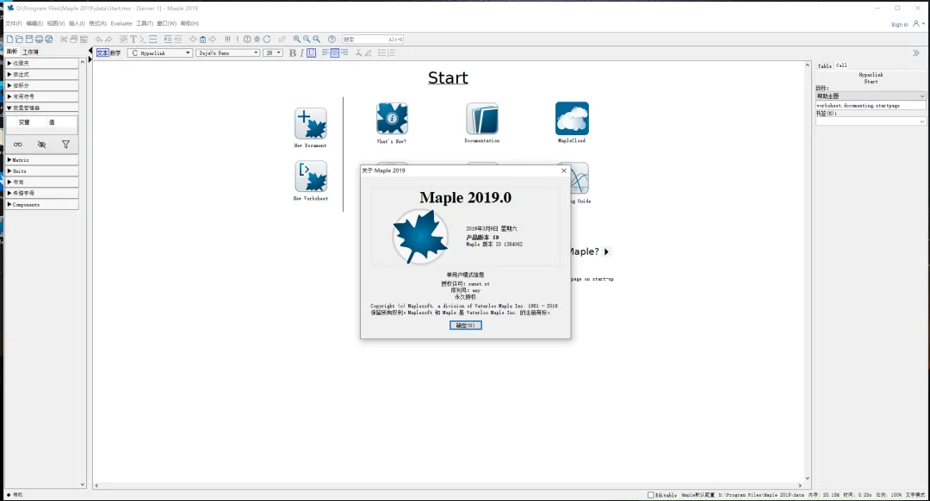Select the Cell tab
Viewport: 930px width, 501px height.
tap(841, 65)
